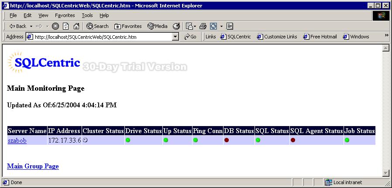Open the Free Hotmail link
Viewport: 392px width, 188px height.
320,37
